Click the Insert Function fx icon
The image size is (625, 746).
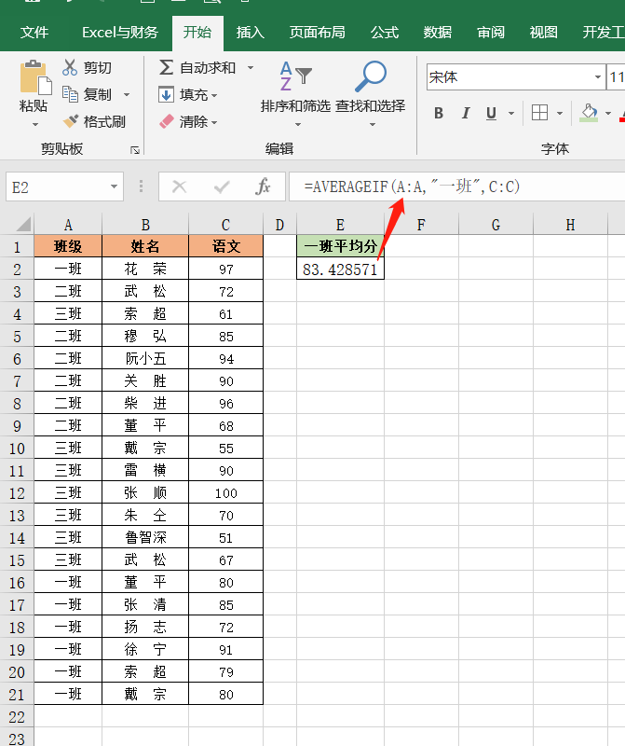(x=263, y=186)
